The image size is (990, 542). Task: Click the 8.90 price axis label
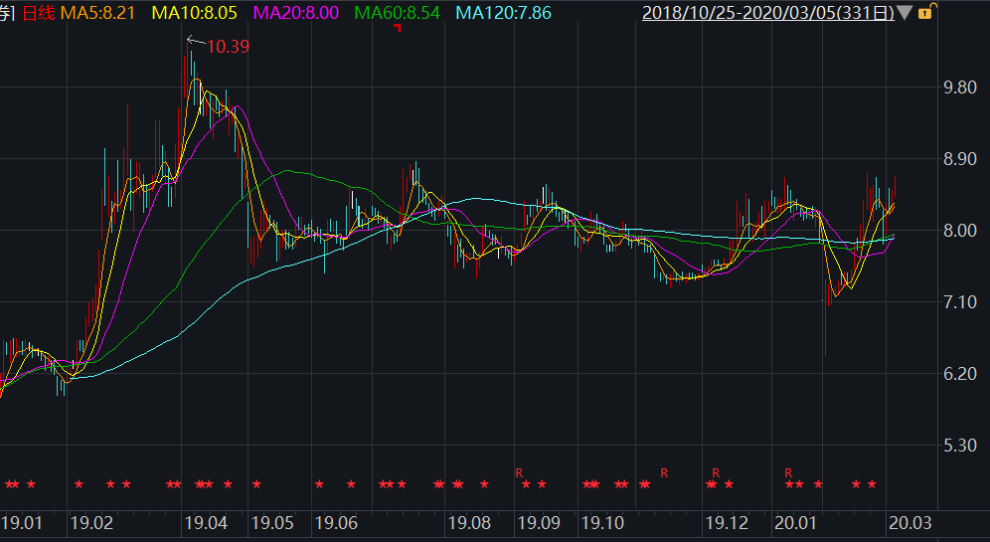(960, 159)
